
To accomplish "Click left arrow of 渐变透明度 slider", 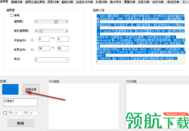I will tap(36, 31).
